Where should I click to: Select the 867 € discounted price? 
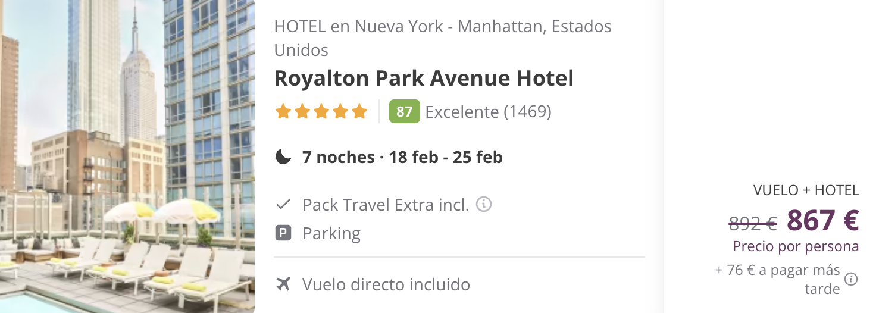[x=823, y=221]
